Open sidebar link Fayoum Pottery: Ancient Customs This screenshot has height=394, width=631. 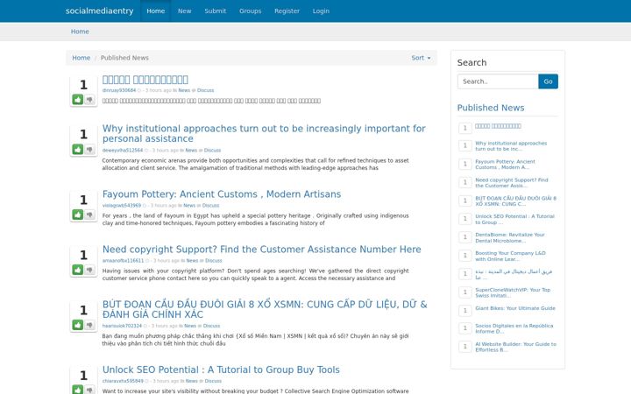[x=505, y=165]
